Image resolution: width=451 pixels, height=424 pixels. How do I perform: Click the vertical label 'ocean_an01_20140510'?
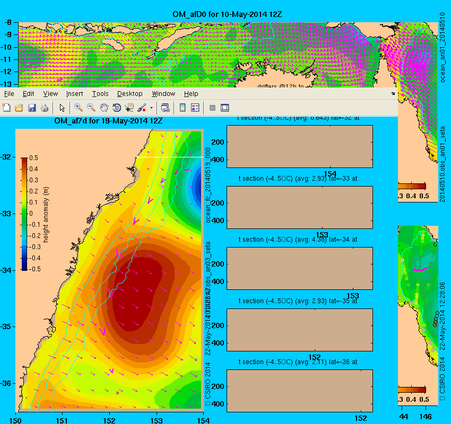443,47
